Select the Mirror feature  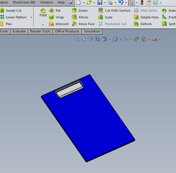80,17
